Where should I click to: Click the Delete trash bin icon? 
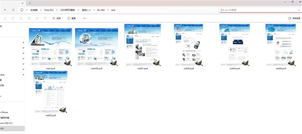pos(45,18)
